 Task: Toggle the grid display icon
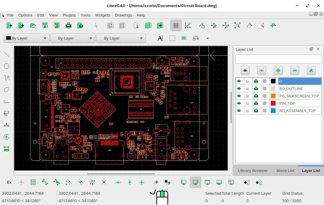(176, 25)
